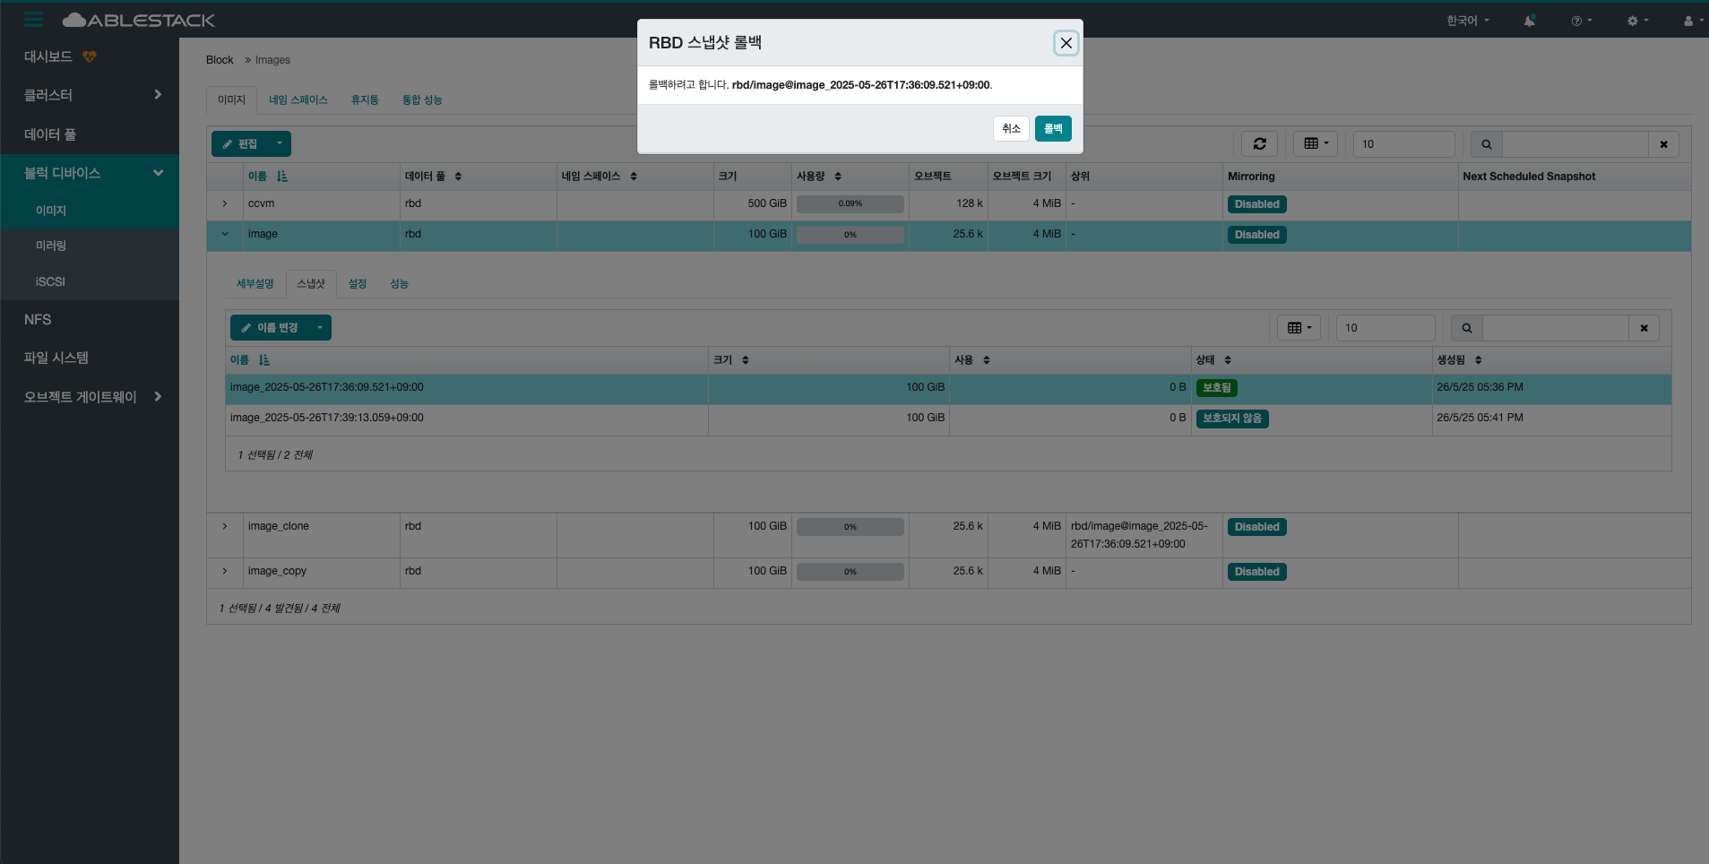1709x864 pixels.
Task: Click the image_clone 0% usage bar
Action: point(850,527)
